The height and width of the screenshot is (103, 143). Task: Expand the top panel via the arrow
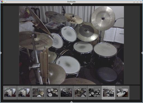[71, 4]
